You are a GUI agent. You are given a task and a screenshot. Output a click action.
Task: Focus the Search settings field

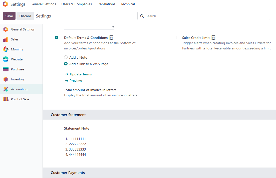[x=204, y=16]
